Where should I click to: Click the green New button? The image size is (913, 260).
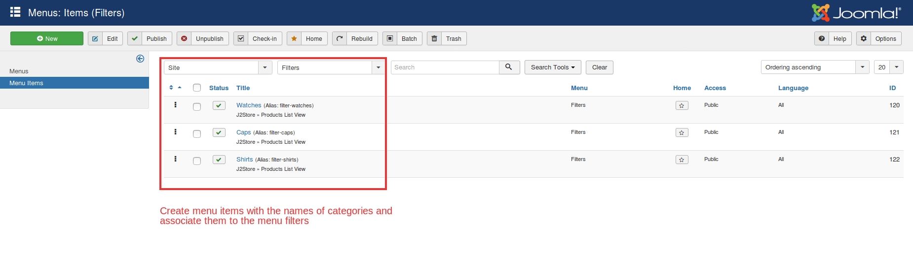point(47,39)
